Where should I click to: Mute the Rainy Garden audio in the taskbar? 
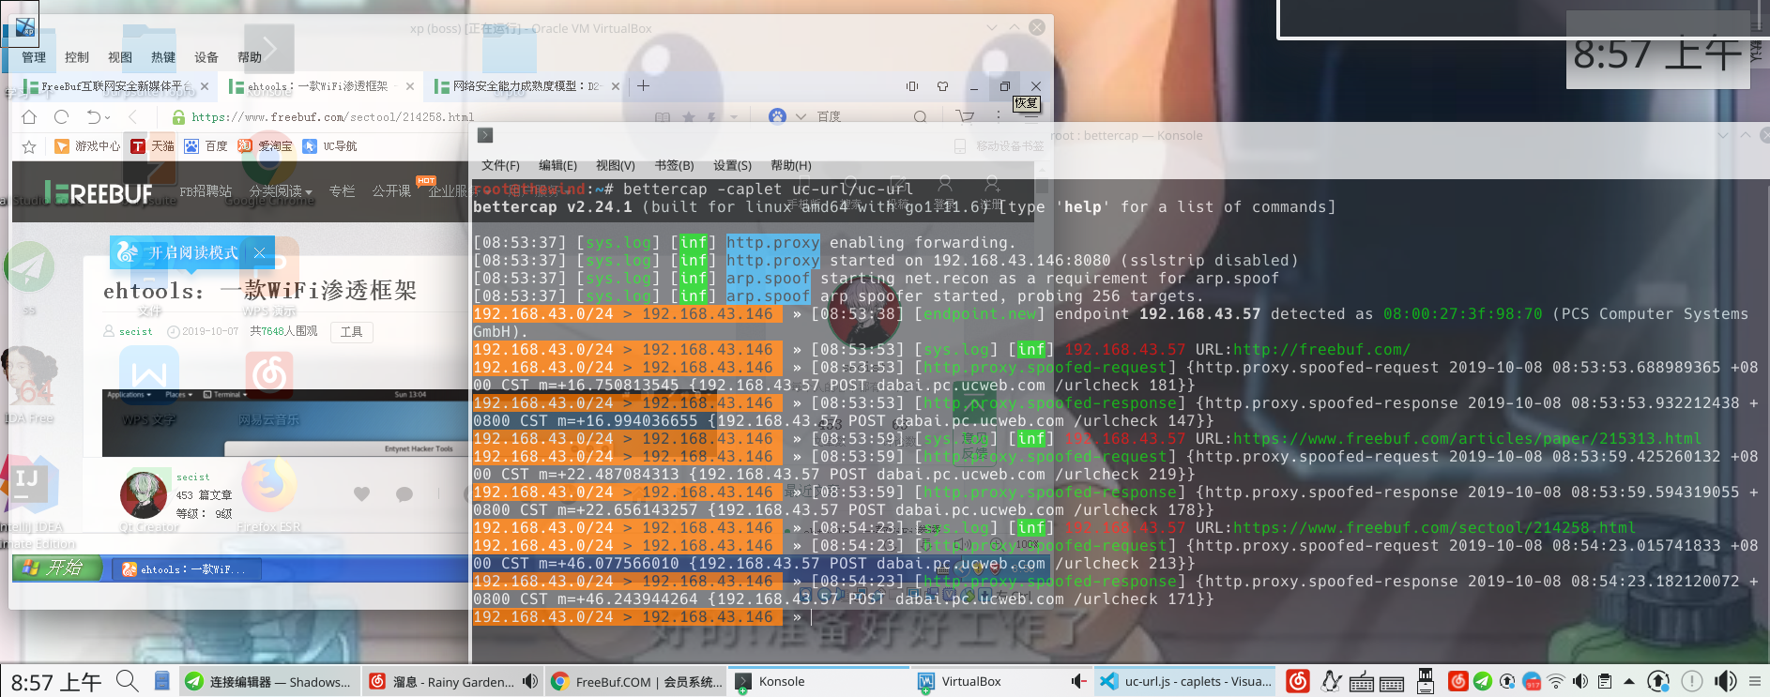530,681
